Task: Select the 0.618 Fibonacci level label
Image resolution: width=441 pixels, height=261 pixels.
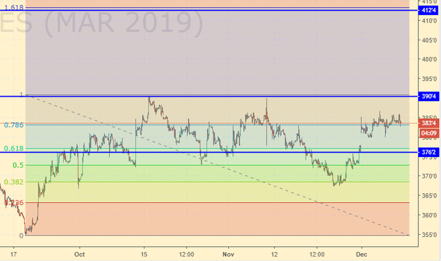Action: (13, 148)
